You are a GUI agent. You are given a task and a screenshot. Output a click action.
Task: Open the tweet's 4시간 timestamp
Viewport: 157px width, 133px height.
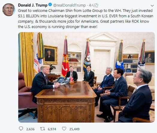pyautogui.click(x=93, y=5)
